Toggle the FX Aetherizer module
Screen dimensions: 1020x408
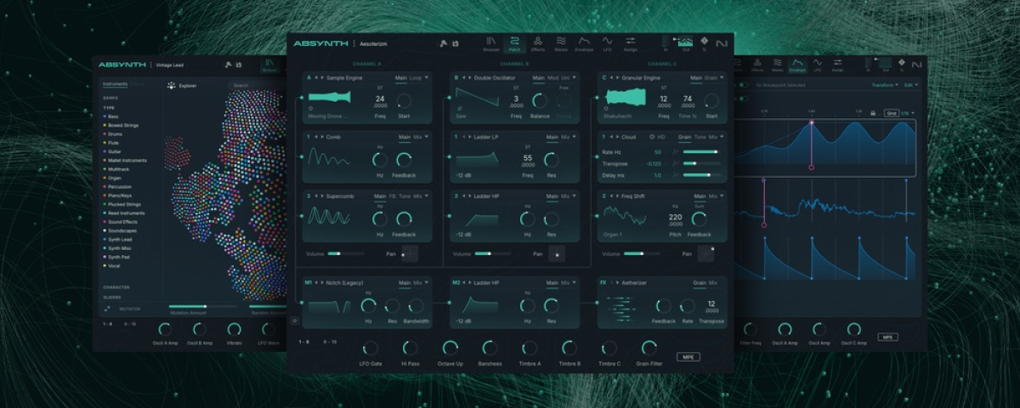coord(603,281)
